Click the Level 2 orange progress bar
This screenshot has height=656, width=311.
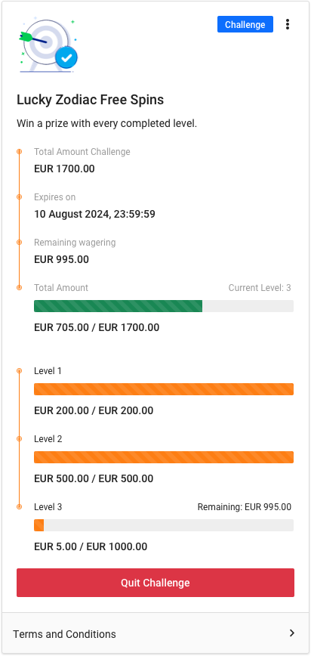[164, 456]
